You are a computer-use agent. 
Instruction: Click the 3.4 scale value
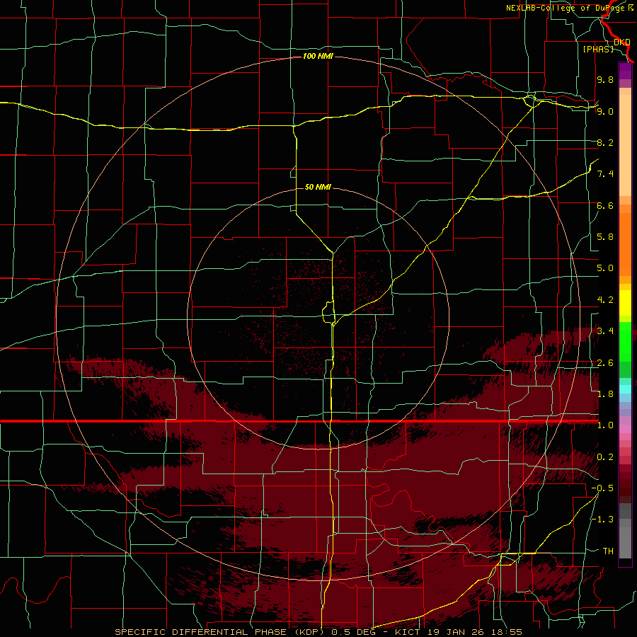(605, 331)
